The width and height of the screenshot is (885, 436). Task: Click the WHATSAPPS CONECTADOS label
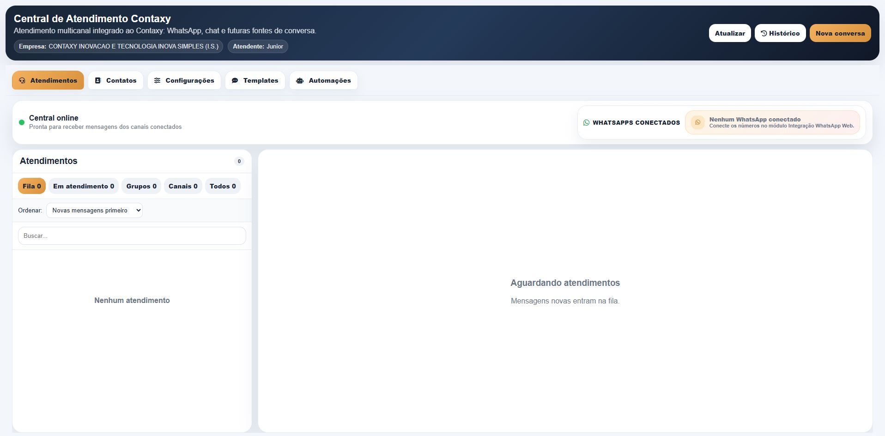click(x=636, y=122)
